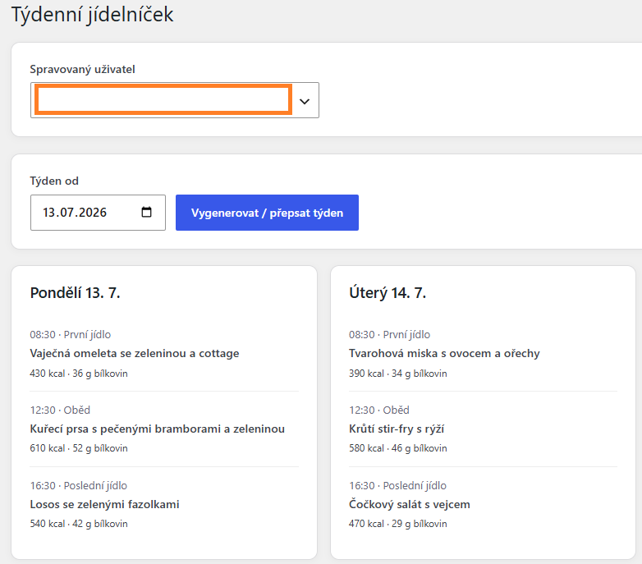
Task: Select the Týdenní jídelníček heading
Action: tap(92, 15)
